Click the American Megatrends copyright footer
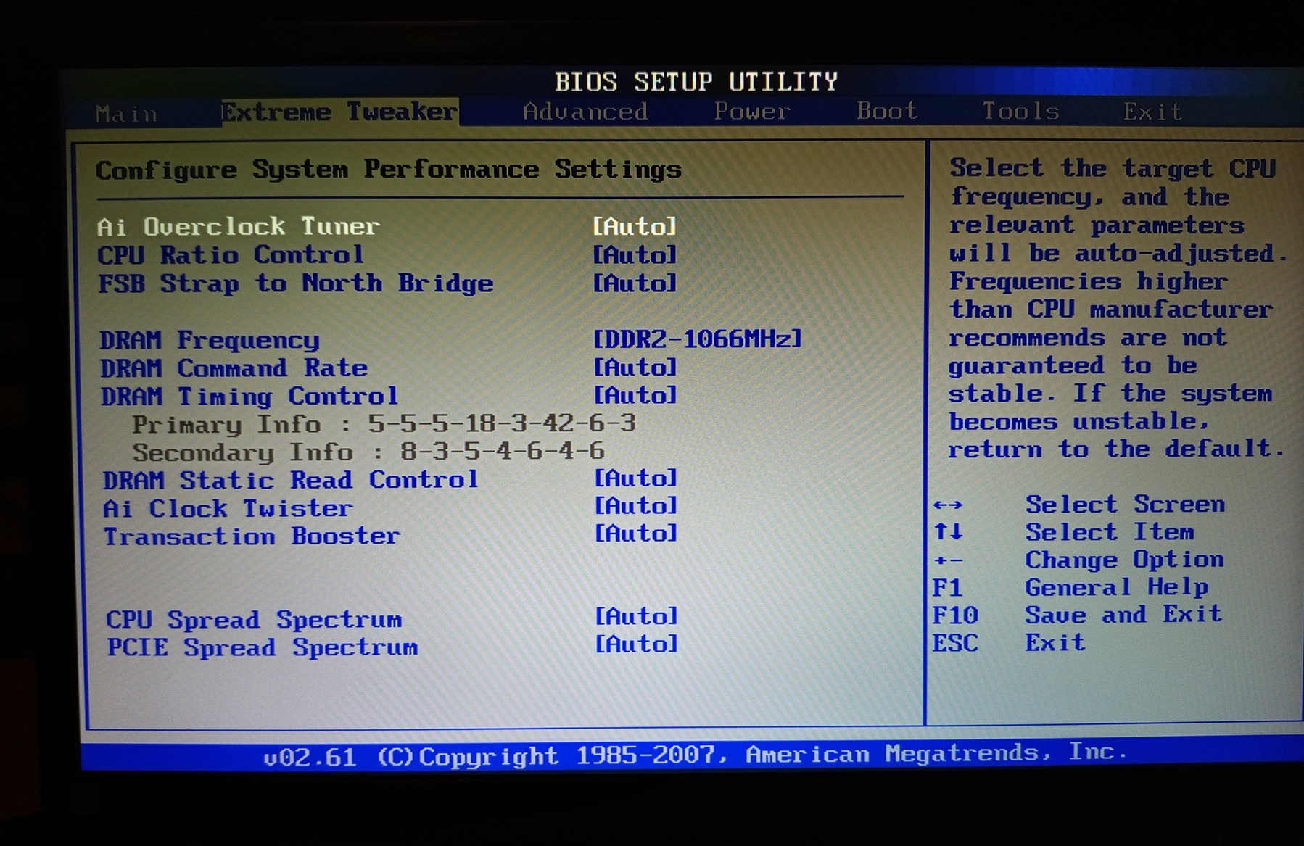This screenshot has width=1304, height=846. [695, 755]
